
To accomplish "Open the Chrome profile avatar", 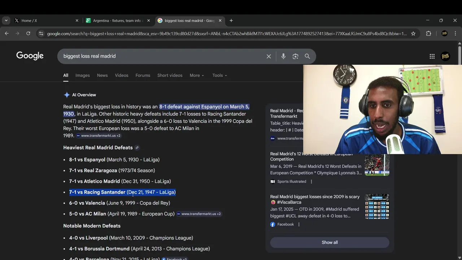I will coord(444,34).
